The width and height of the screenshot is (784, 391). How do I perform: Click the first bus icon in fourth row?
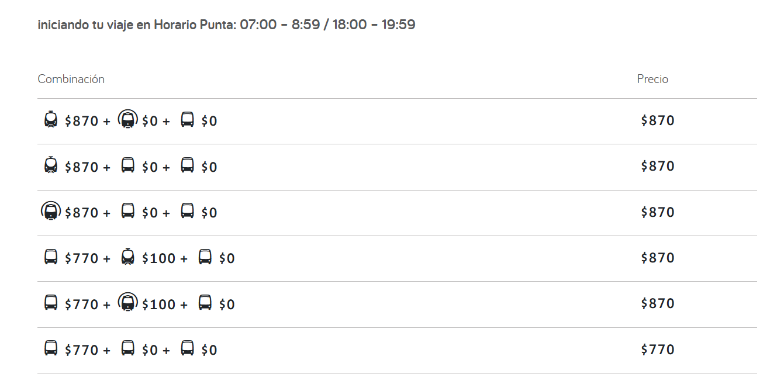tap(51, 257)
